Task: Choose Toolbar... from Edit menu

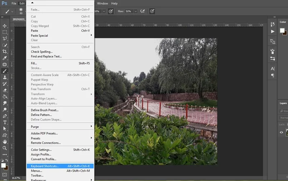Action: tap(60, 176)
